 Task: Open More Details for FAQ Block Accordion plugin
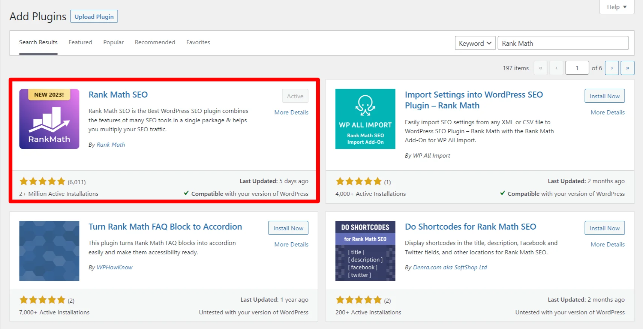tap(291, 244)
